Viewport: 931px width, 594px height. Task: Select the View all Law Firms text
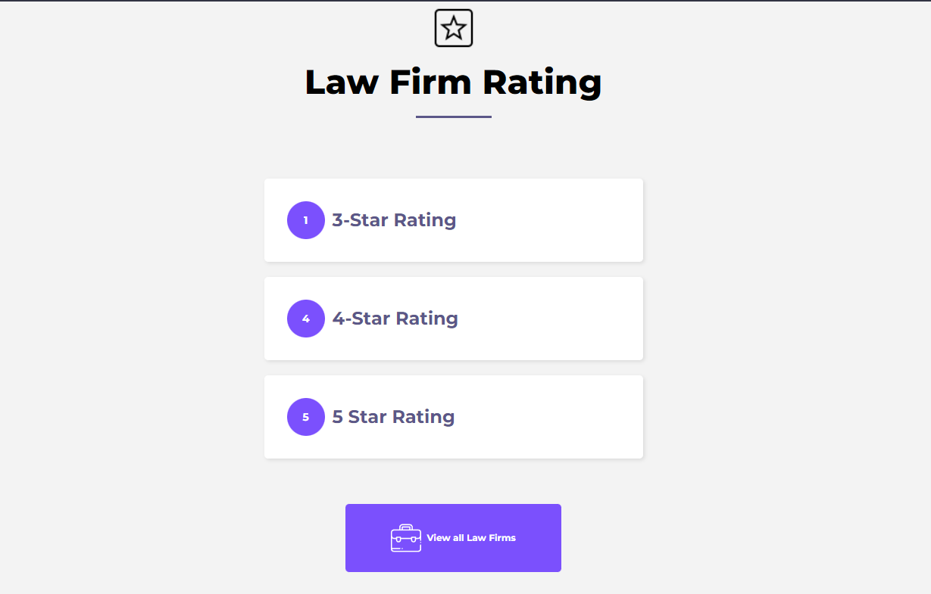pos(471,538)
